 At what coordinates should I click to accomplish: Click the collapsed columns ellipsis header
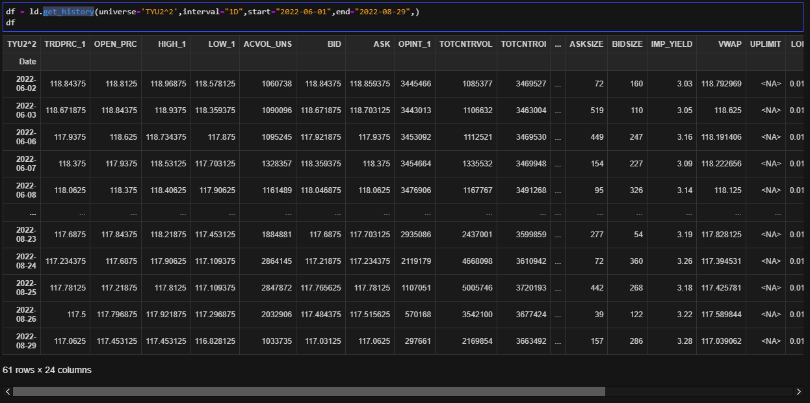557,44
